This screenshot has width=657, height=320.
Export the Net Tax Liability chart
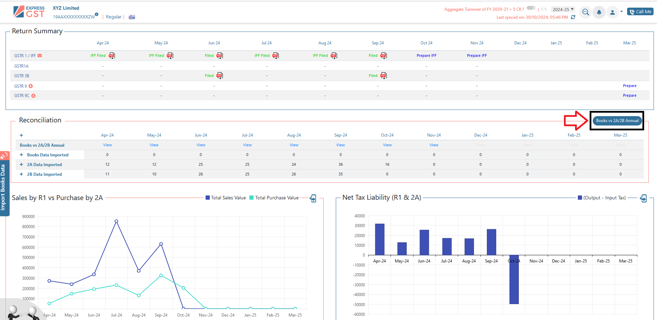pyautogui.click(x=643, y=198)
